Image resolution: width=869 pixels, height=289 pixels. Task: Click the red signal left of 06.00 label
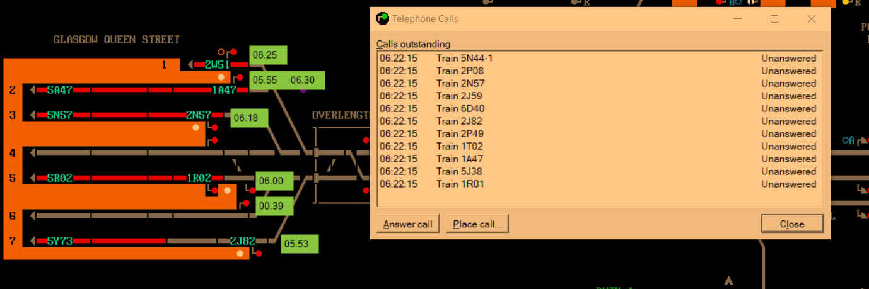pos(252,190)
